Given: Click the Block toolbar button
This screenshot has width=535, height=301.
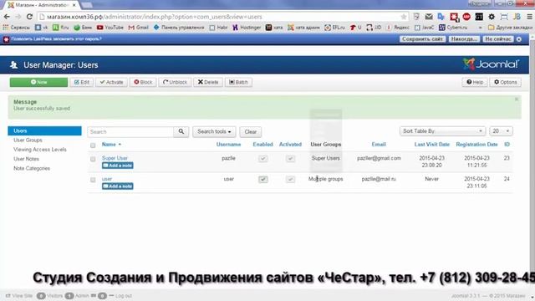Looking at the screenshot, I should point(143,82).
